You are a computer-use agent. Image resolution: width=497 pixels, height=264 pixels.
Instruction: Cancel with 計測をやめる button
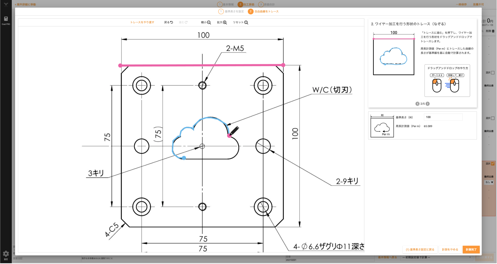tap(450, 249)
